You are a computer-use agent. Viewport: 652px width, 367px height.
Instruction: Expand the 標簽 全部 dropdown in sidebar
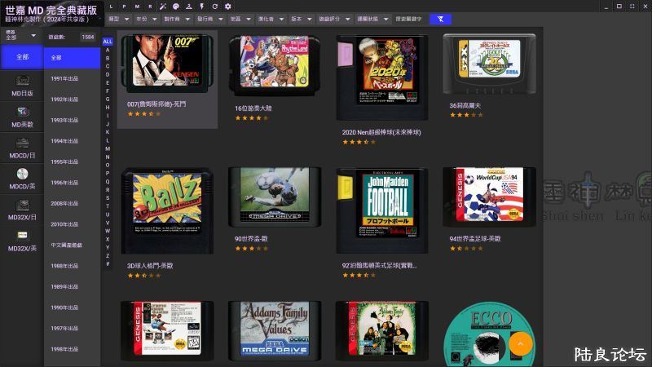21,36
